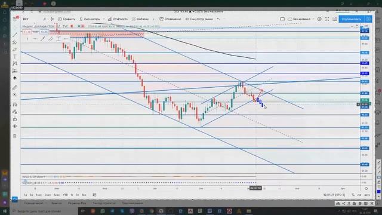Select the trend line drawing tool
382x215 pixels.
(x=15, y=35)
